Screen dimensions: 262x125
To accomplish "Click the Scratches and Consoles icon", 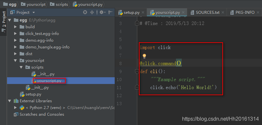I will [16, 114].
